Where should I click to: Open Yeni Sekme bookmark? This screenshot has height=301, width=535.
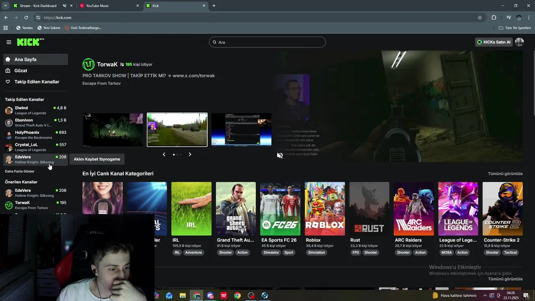tap(49, 28)
